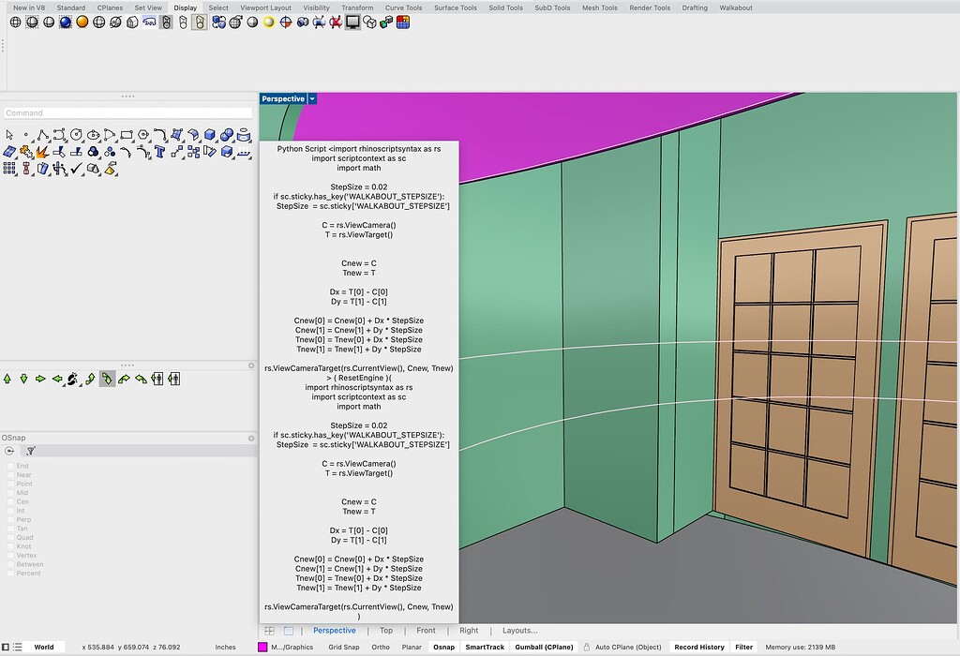Check the Perp object snap option
Screen dimensions: 960x656
tap(11, 519)
